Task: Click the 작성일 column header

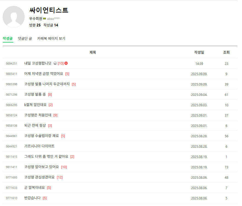Action: point(199,52)
